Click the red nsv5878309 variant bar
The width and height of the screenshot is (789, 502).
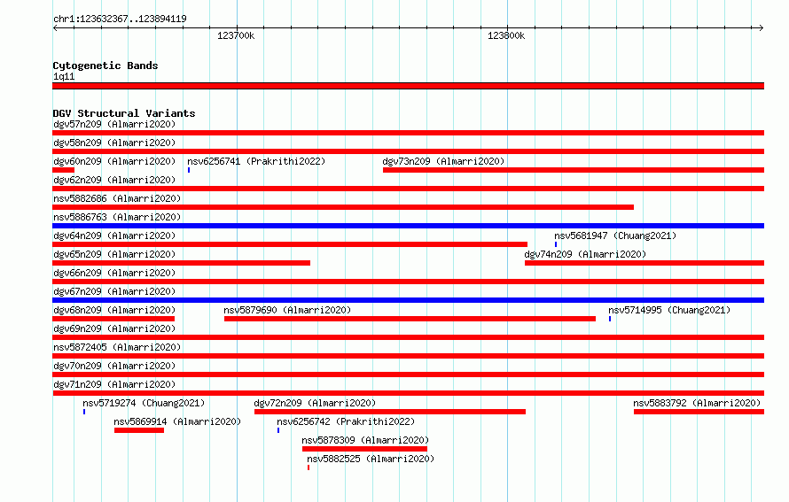pyautogui.click(x=365, y=449)
